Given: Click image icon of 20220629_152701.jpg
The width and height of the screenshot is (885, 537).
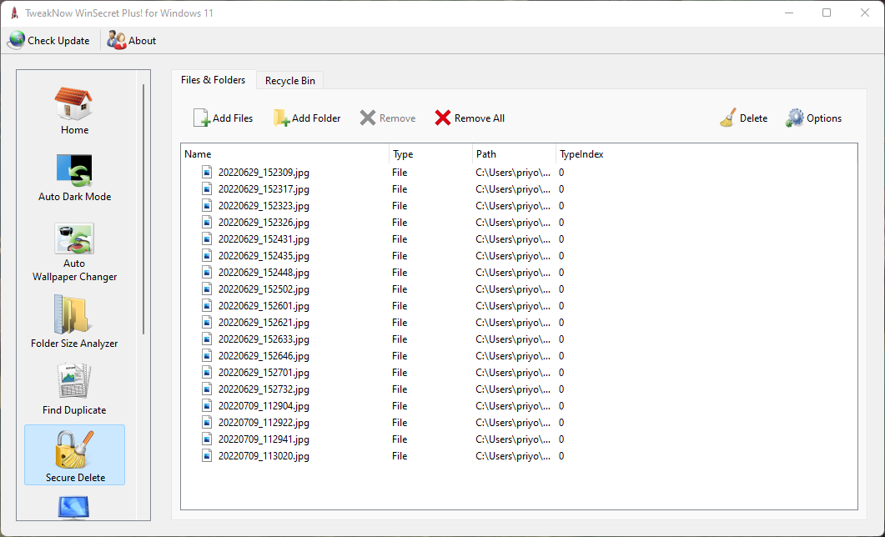Looking at the screenshot, I should (207, 372).
